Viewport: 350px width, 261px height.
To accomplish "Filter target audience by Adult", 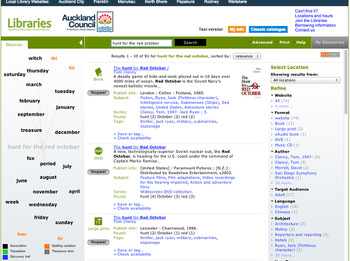I will (280, 195).
